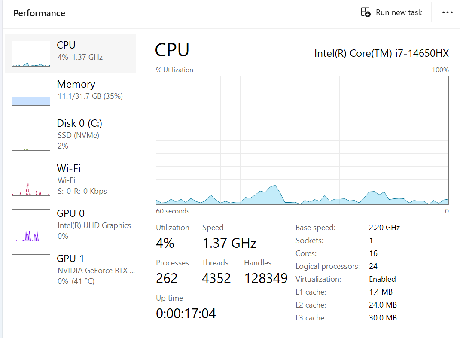Select the CPU mini graph thumbnail
The height and width of the screenshot is (338, 460).
click(x=31, y=54)
